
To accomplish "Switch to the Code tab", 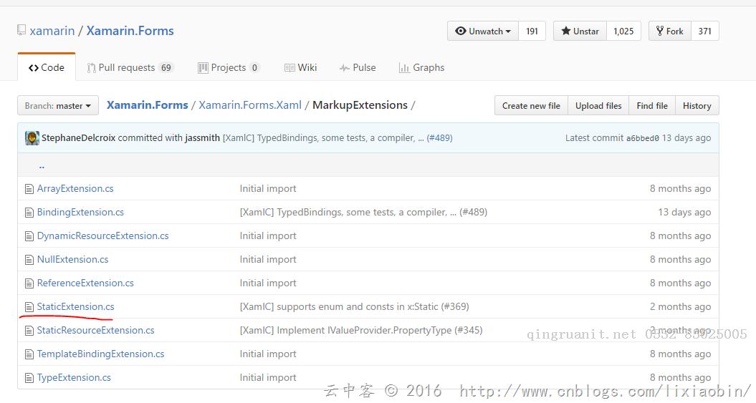I will point(47,67).
